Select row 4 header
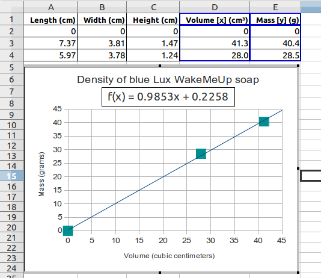This screenshot has height=278, width=321. click(11, 55)
